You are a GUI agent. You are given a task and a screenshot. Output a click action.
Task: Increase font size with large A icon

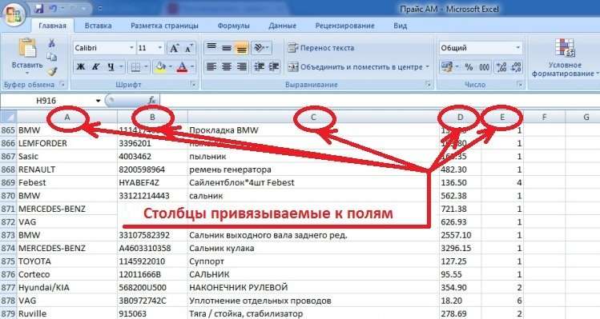[174, 48]
